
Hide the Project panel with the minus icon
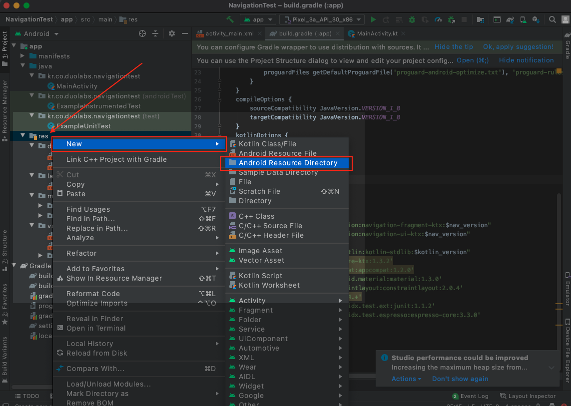[185, 33]
